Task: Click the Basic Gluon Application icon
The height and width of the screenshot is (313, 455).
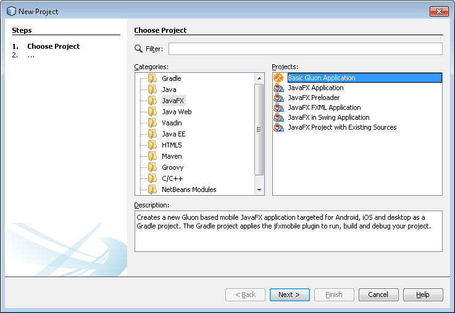Action: pos(278,78)
